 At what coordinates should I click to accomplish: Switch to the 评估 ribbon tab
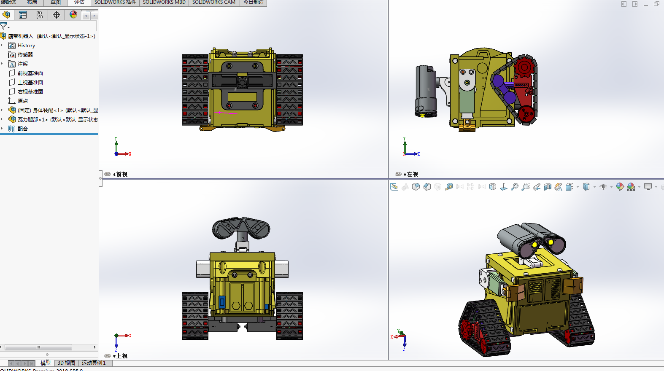(x=79, y=2)
